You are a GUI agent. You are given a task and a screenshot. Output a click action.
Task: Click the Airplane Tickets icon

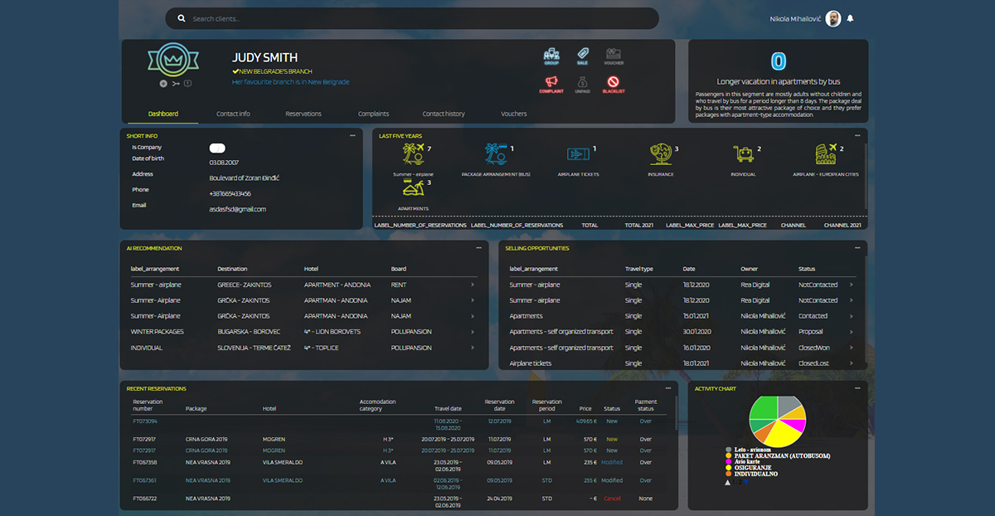click(578, 154)
